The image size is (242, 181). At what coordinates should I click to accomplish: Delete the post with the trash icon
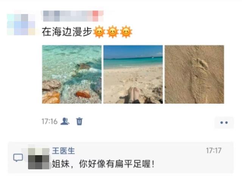[x=79, y=121]
